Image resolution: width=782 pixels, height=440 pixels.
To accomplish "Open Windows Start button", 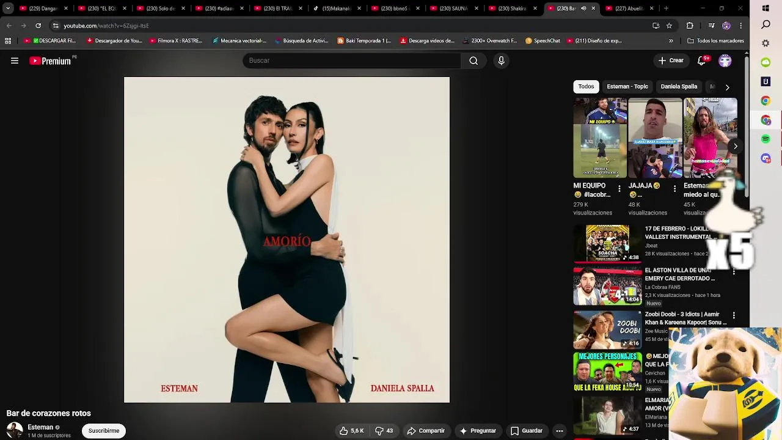I will (766, 9).
